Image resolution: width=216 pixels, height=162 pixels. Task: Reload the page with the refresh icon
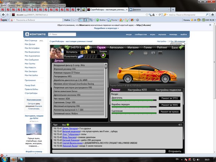(x=159, y=15)
